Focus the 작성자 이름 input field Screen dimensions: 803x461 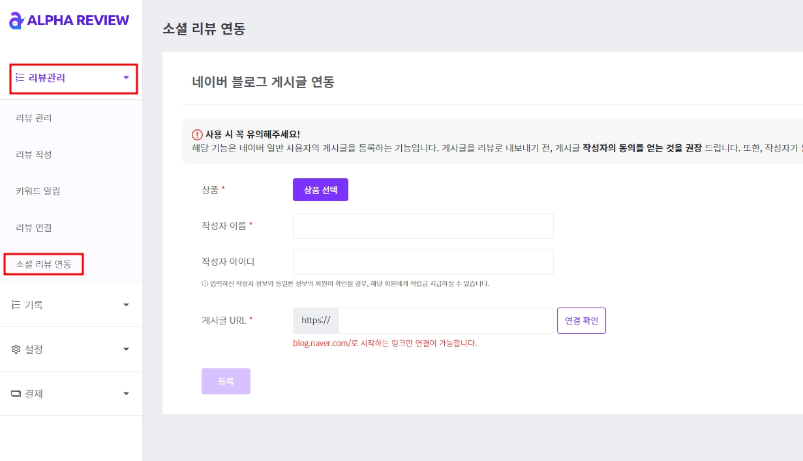(423, 226)
